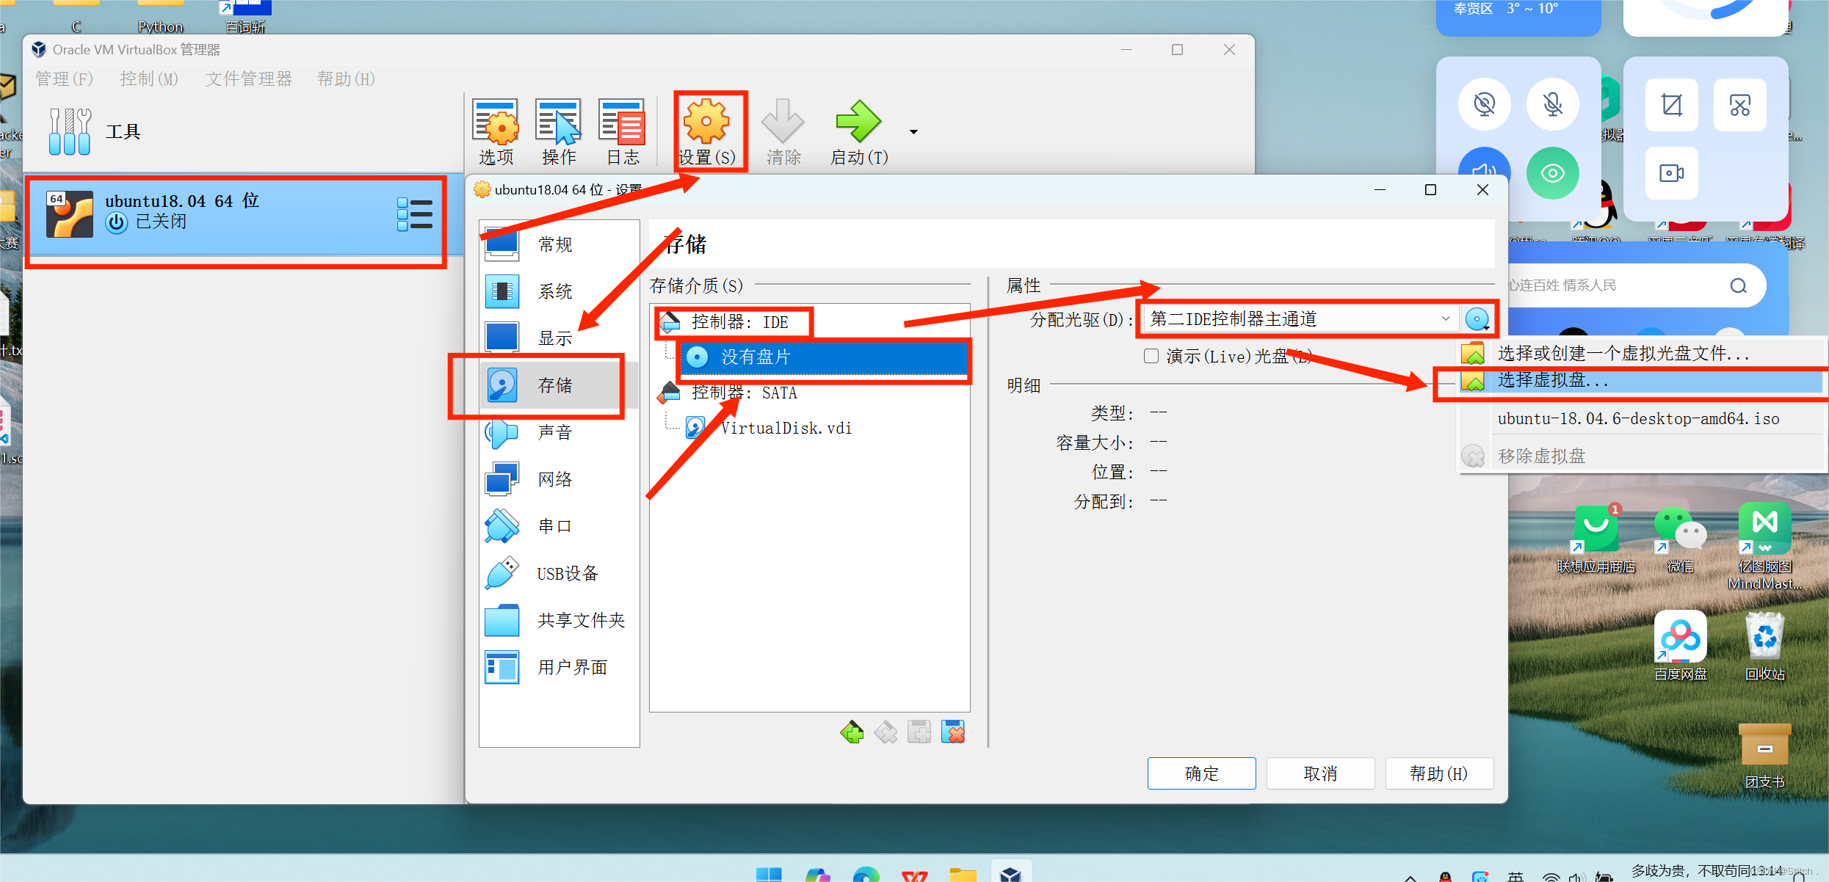Switch to USB设备 settings category
The height and width of the screenshot is (882, 1829).
[559, 573]
